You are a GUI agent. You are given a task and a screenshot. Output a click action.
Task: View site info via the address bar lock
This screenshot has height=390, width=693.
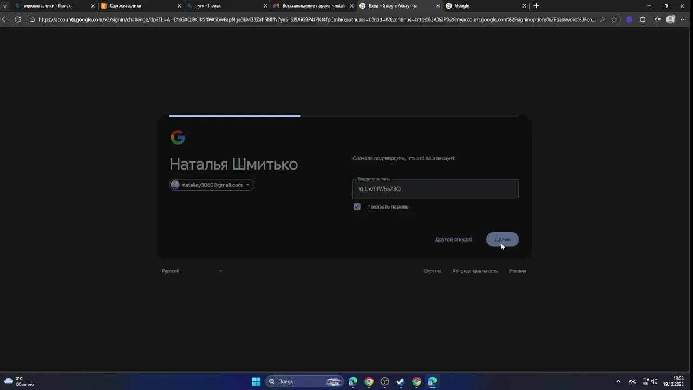tap(32, 19)
